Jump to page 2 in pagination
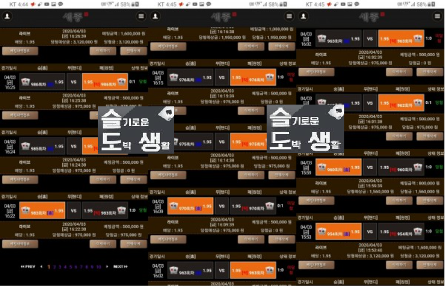The image size is (445, 286). (x=55, y=266)
